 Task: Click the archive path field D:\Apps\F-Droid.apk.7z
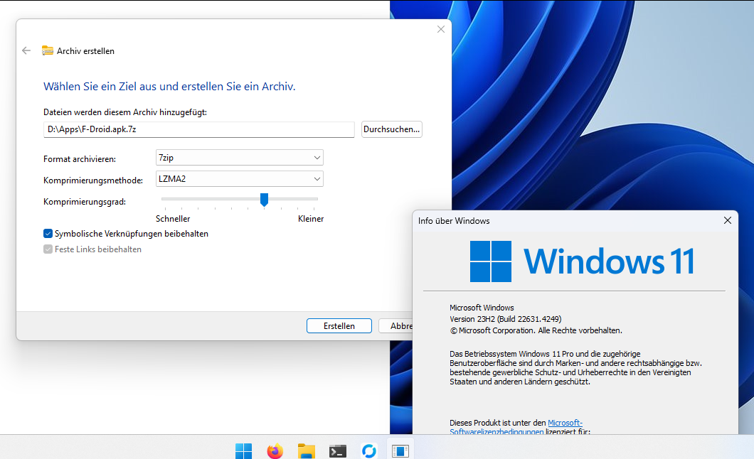198,129
